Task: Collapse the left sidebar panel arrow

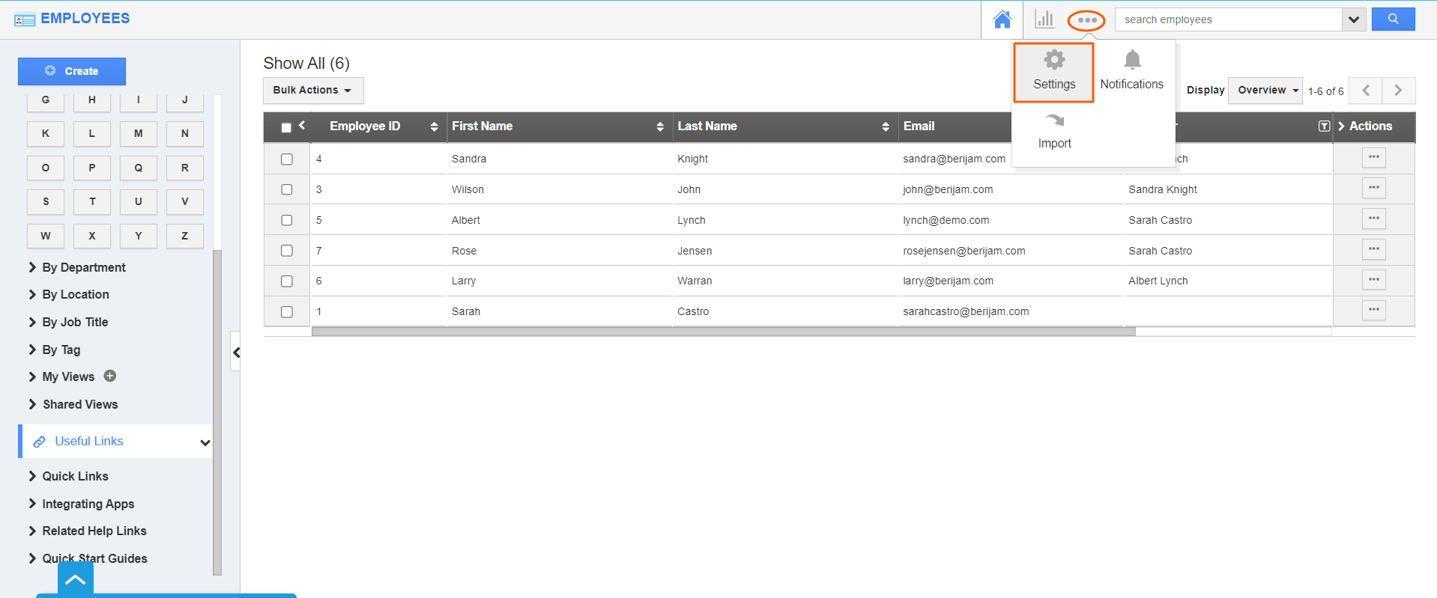Action: (x=236, y=352)
